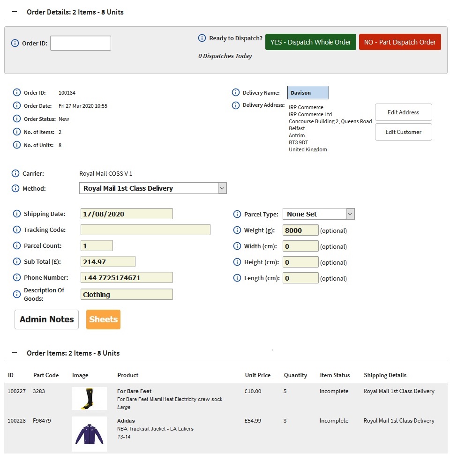Click the Weight (g) info icon
Viewport: 450px width, 461px height.
click(237, 230)
